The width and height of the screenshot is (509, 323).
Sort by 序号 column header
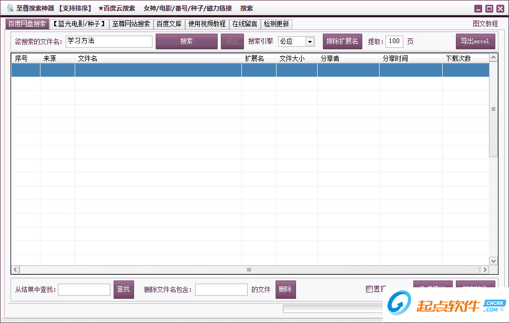26,58
